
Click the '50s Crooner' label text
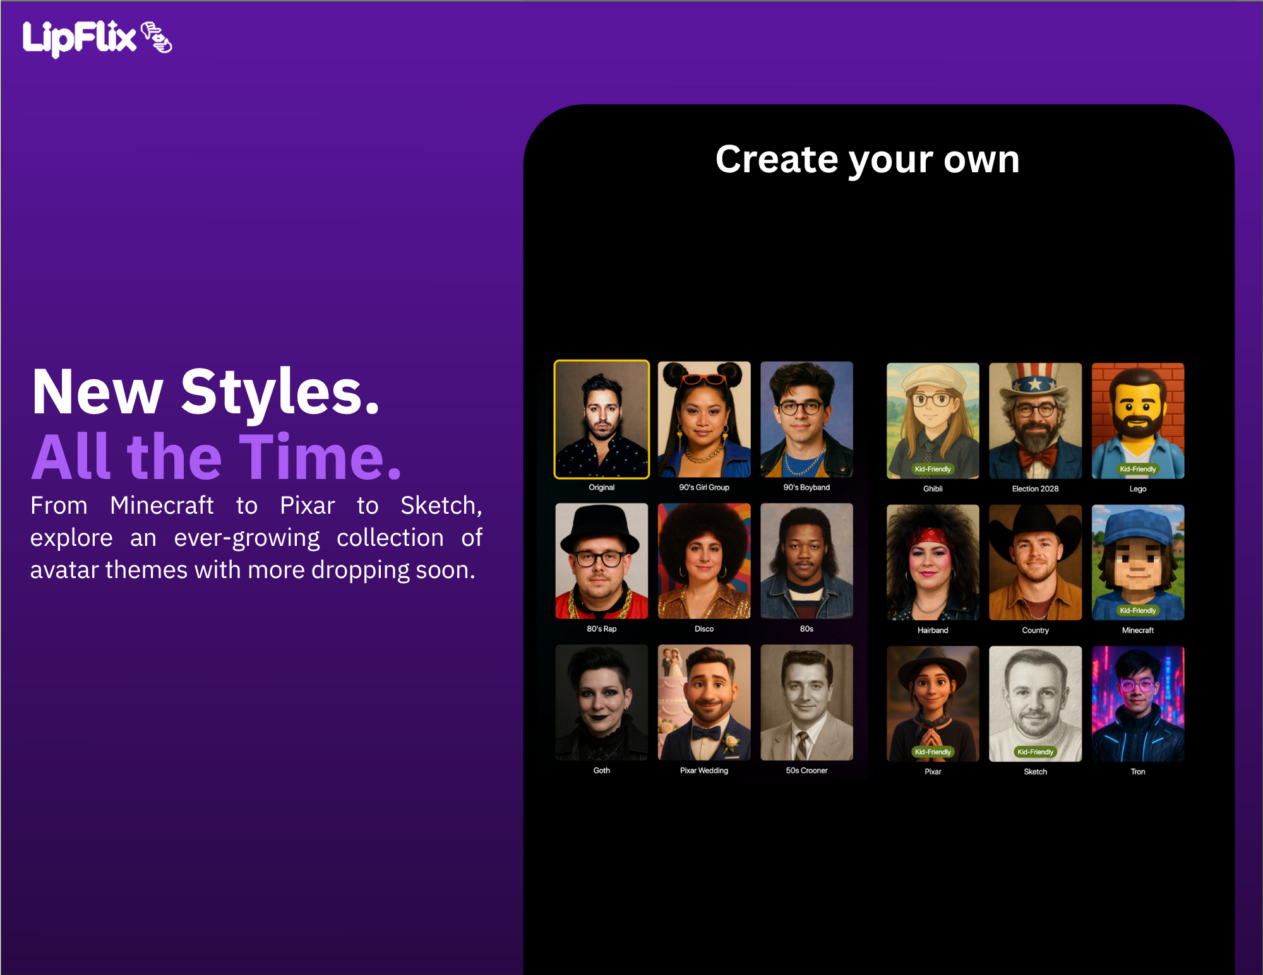806,771
